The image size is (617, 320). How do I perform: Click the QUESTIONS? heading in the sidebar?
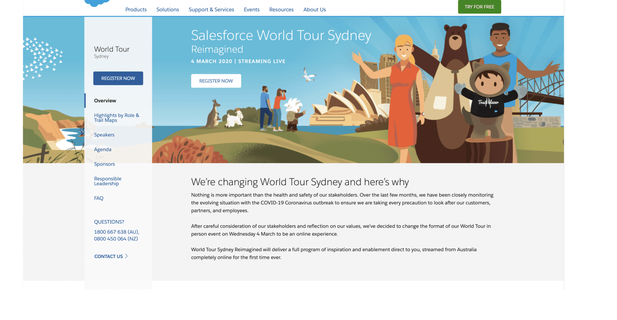click(x=109, y=222)
